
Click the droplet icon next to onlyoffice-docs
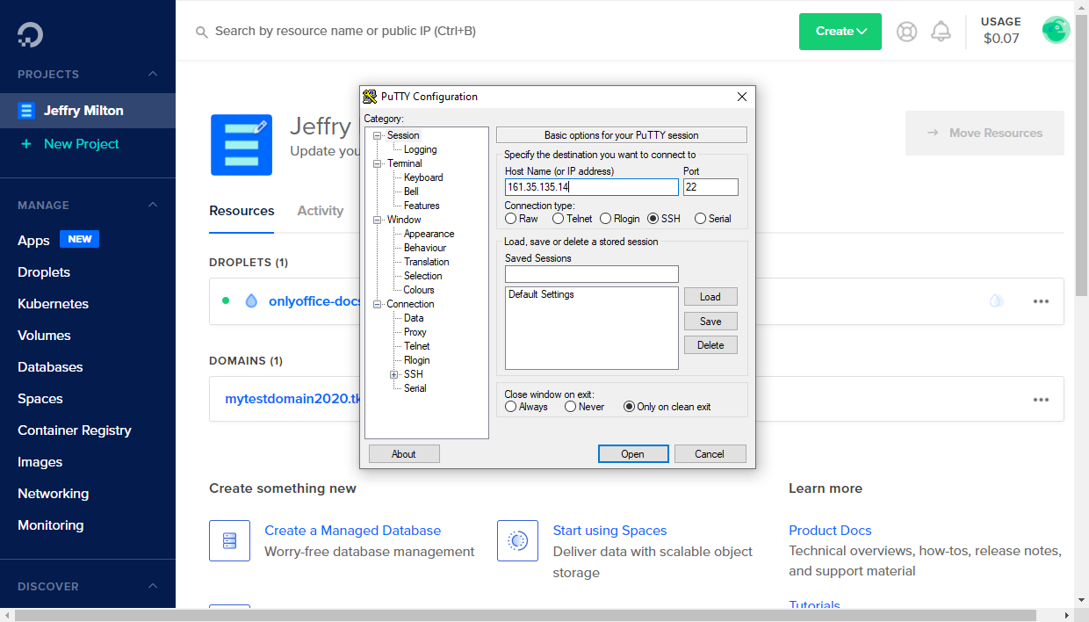252,300
